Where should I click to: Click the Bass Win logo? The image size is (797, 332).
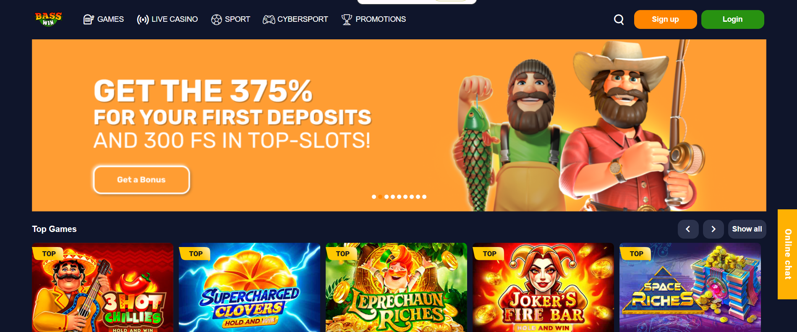[x=49, y=19]
